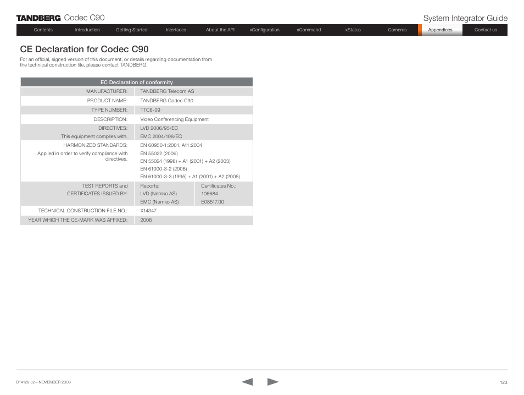Switch to Getting Started tab
This screenshot has width=524, height=395.
click(131, 30)
